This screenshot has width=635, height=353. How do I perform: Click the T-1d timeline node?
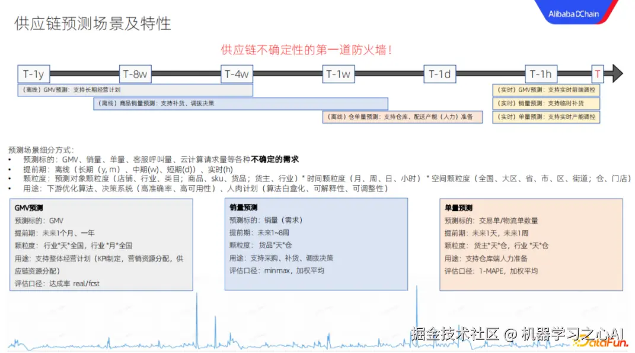[x=439, y=74]
